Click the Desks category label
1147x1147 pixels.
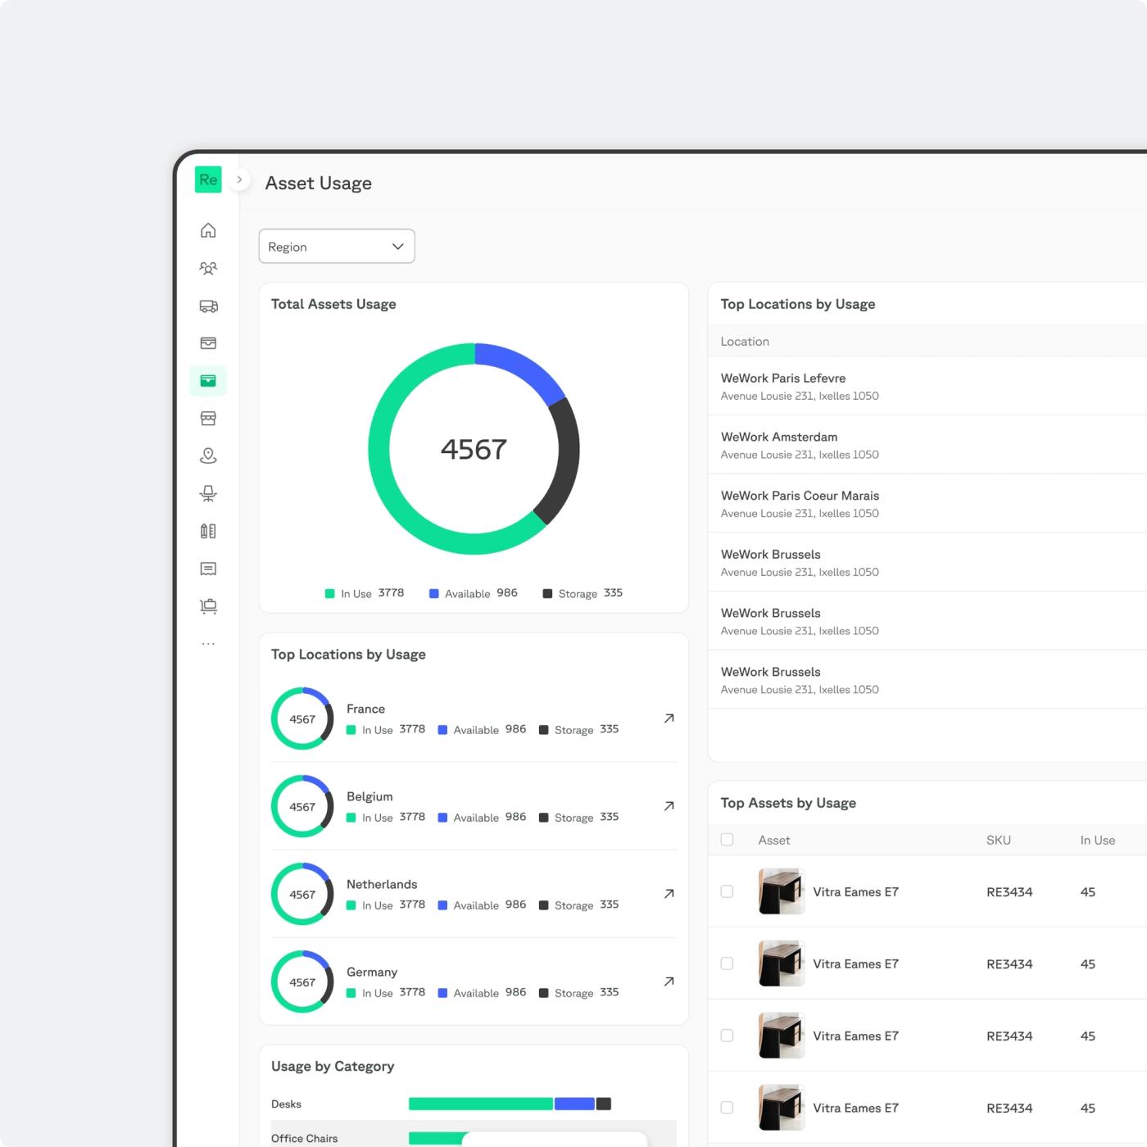click(286, 1104)
